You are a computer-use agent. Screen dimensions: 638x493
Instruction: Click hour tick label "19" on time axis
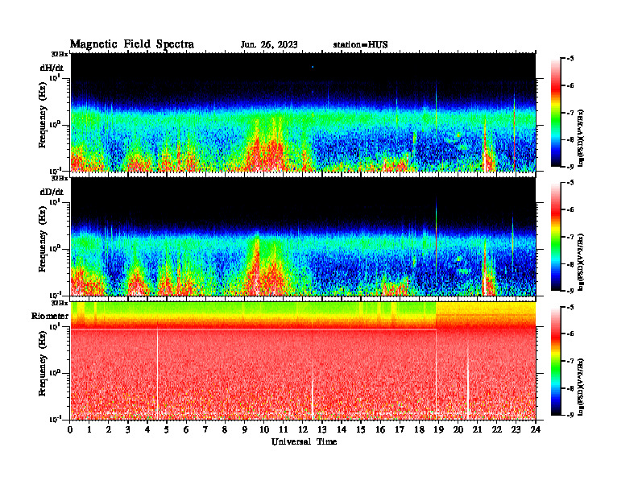[438, 430]
